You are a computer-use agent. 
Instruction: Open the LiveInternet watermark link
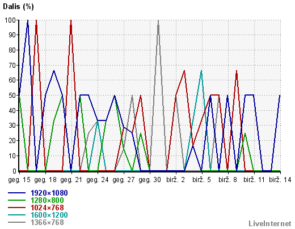(x=270, y=224)
